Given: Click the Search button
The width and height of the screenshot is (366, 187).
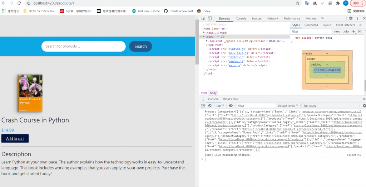Looking at the screenshot, I should click(x=140, y=46).
